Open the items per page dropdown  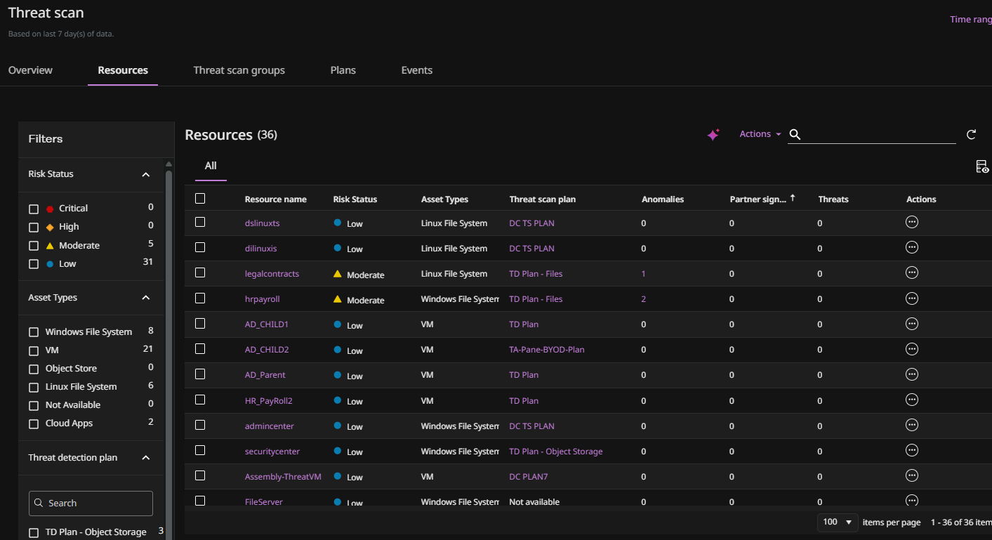pos(838,522)
